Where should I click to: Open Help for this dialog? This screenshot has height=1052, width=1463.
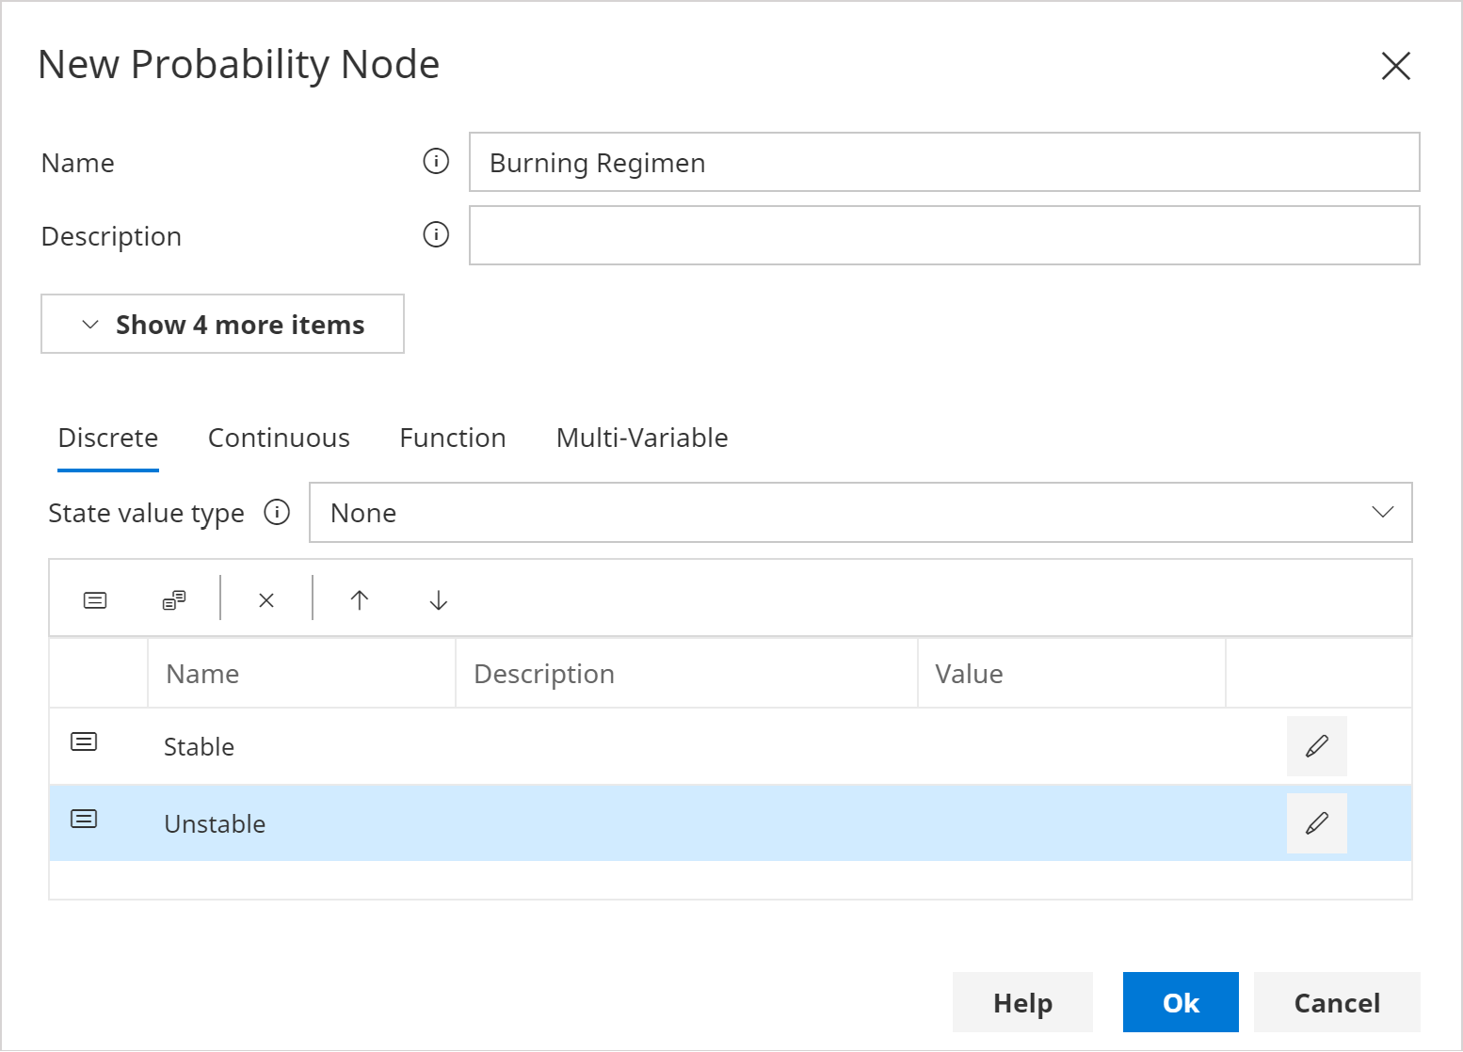coord(1022,1002)
